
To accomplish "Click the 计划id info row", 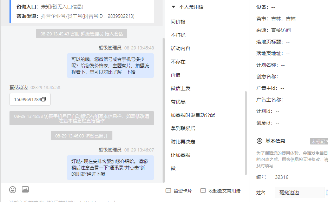I will 268,111.
